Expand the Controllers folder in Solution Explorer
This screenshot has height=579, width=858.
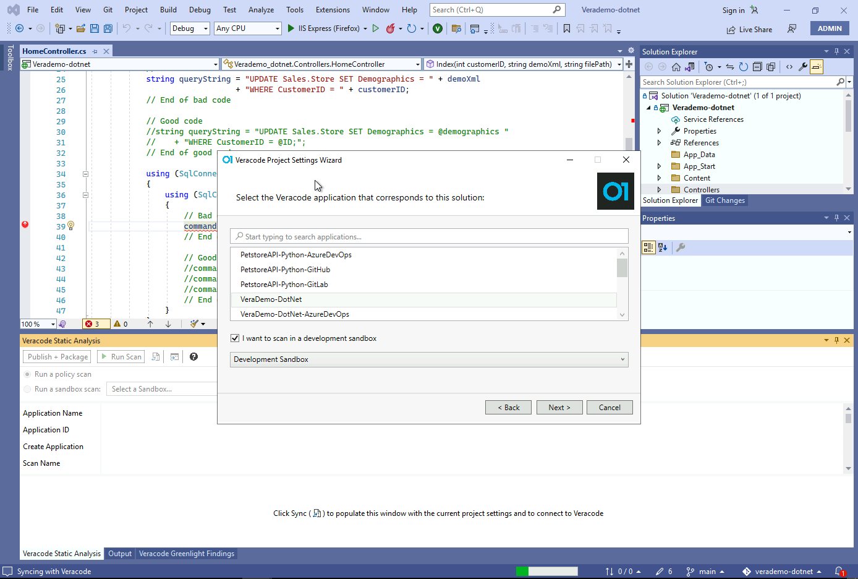pos(660,190)
